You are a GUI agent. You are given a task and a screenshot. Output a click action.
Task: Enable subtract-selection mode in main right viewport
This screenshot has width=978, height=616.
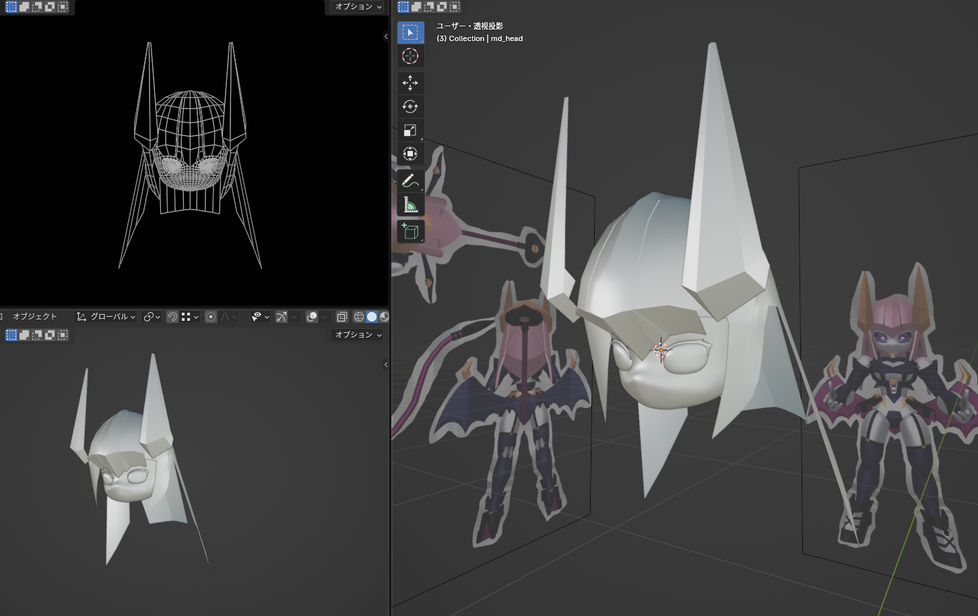click(429, 7)
